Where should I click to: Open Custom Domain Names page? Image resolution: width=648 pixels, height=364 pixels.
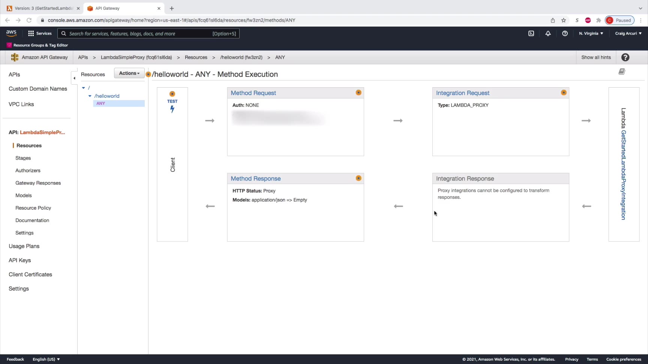38,89
